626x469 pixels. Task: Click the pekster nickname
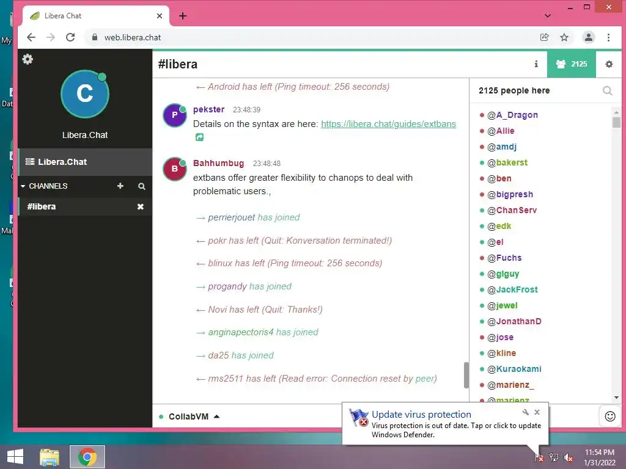209,109
